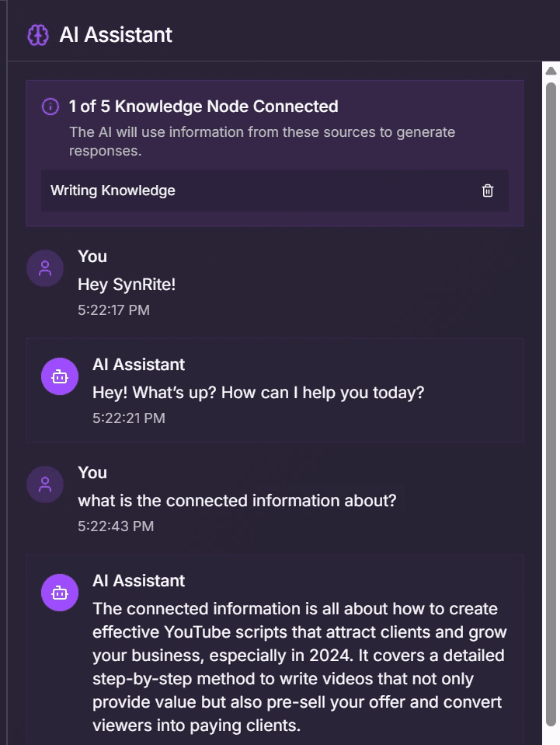The width and height of the screenshot is (560, 745).
Task: Delete the Writing Knowledge node via trash icon
Action: pyautogui.click(x=488, y=191)
